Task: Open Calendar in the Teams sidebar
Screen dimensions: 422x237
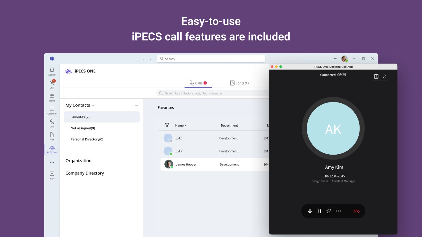Action: tap(52, 110)
